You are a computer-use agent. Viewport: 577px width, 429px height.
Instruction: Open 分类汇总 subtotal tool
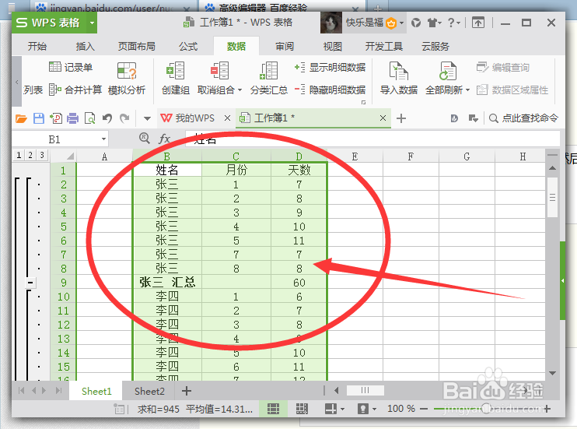[268, 78]
